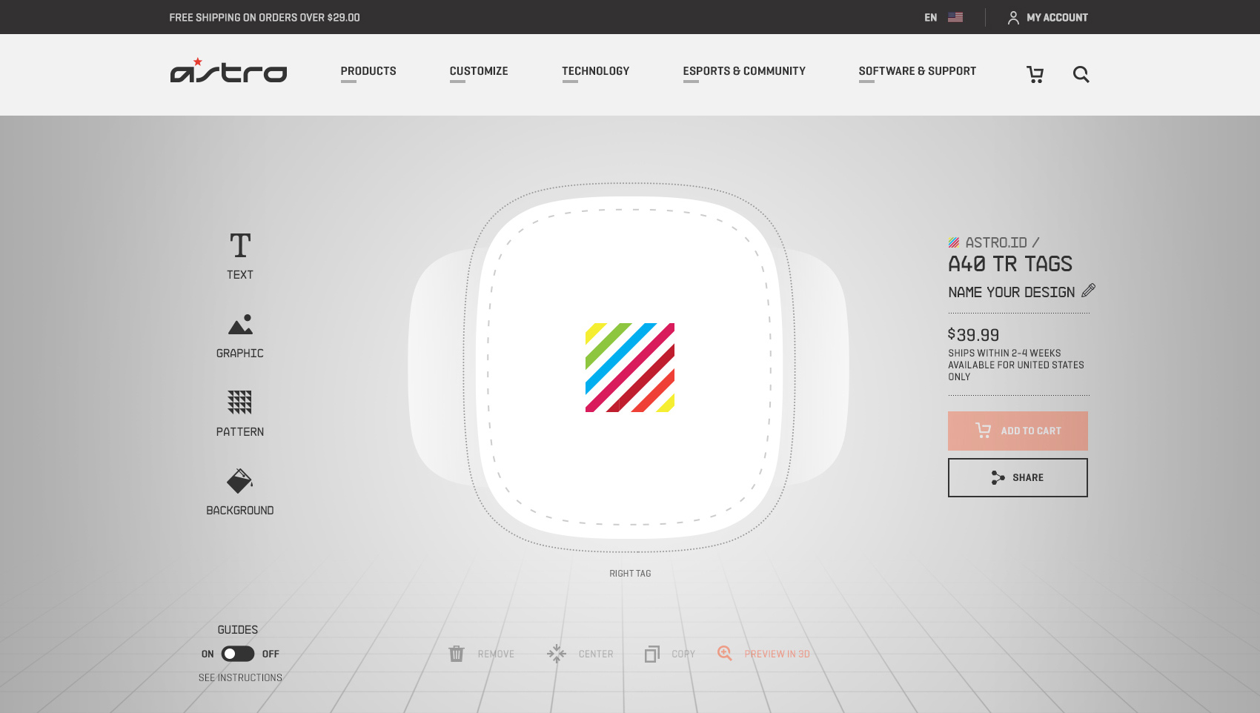The width and height of the screenshot is (1260, 713).
Task: Click the pencil icon to rename design
Action: [1088, 291]
